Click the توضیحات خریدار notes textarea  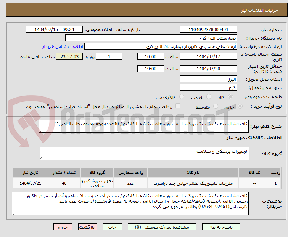130,203
